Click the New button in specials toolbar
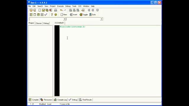 pyautogui.click(x=64, y=14)
